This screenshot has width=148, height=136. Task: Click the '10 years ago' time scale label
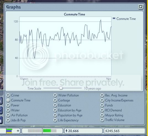coord(93,88)
